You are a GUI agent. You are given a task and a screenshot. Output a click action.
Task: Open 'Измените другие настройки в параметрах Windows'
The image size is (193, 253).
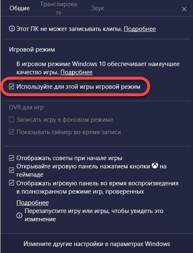[97, 244]
